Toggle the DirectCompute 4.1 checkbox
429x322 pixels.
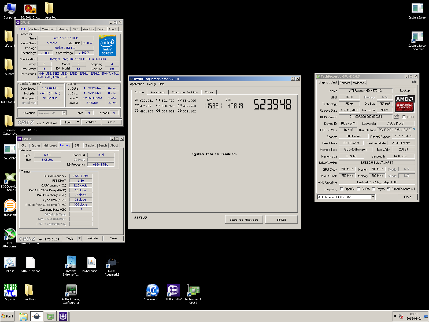(x=388, y=189)
